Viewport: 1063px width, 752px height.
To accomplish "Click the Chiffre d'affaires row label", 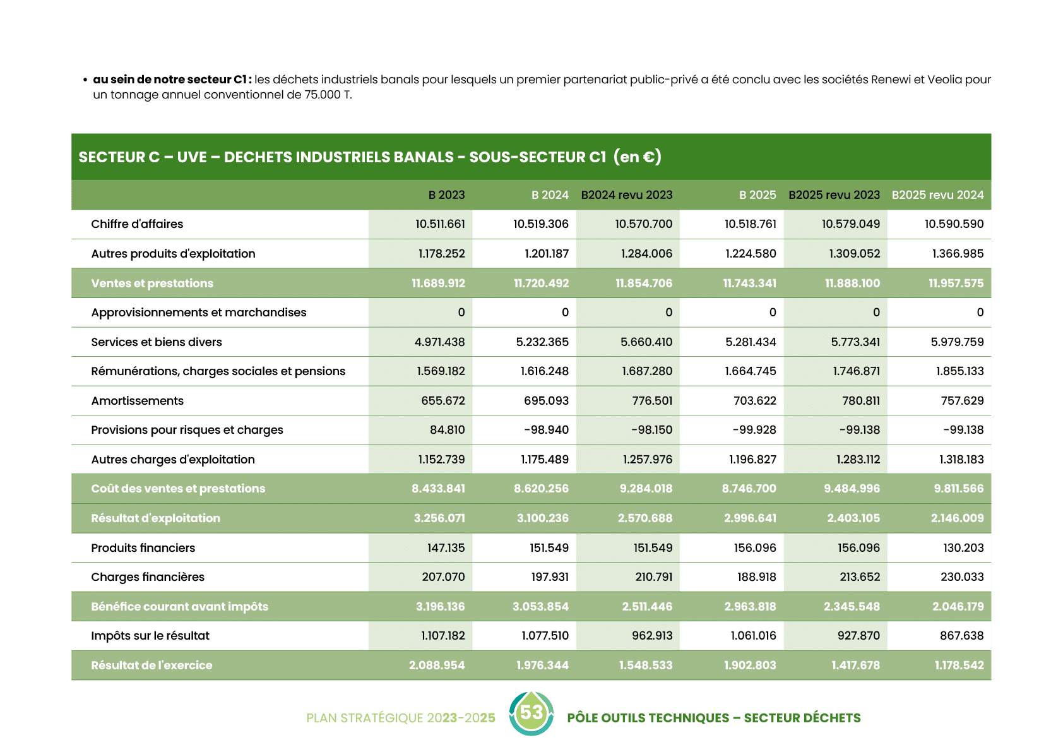I will [x=137, y=224].
